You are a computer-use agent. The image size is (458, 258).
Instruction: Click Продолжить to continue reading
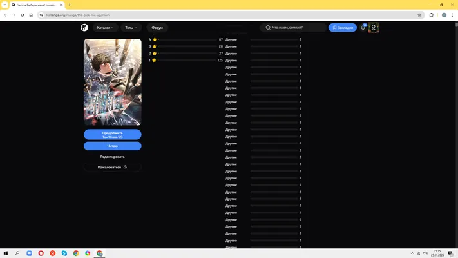tap(113, 135)
